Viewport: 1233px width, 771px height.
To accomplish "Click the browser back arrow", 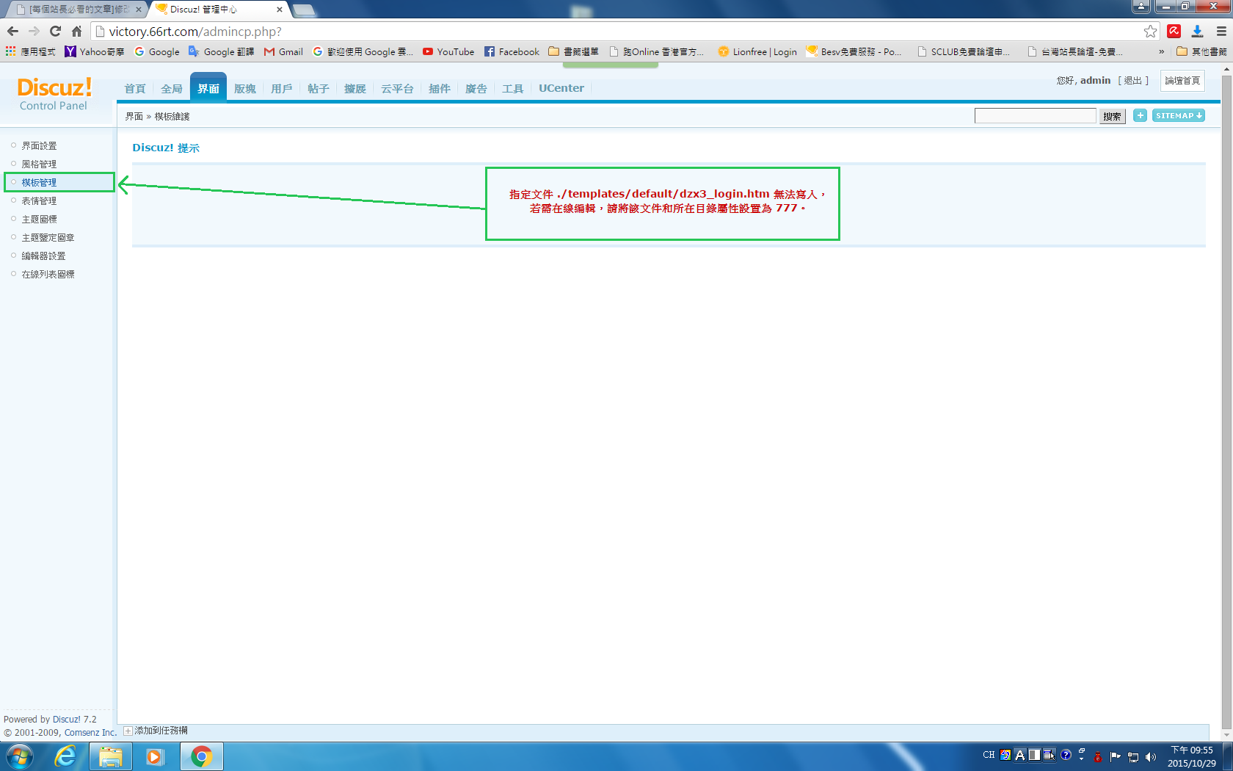I will pos(12,32).
